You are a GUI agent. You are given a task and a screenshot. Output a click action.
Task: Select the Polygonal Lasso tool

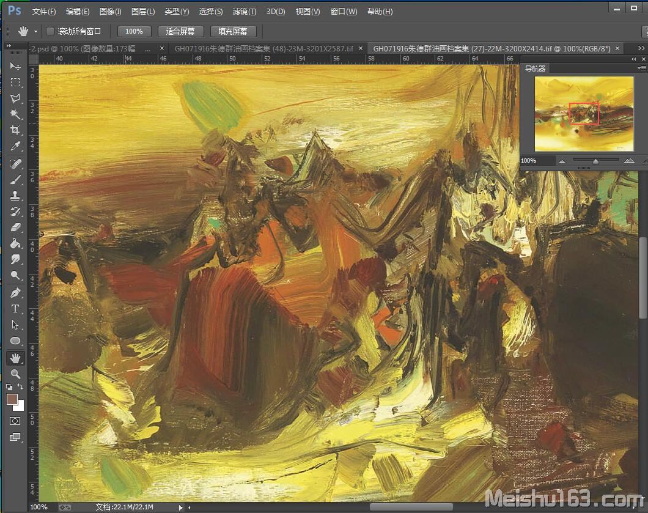click(15, 98)
